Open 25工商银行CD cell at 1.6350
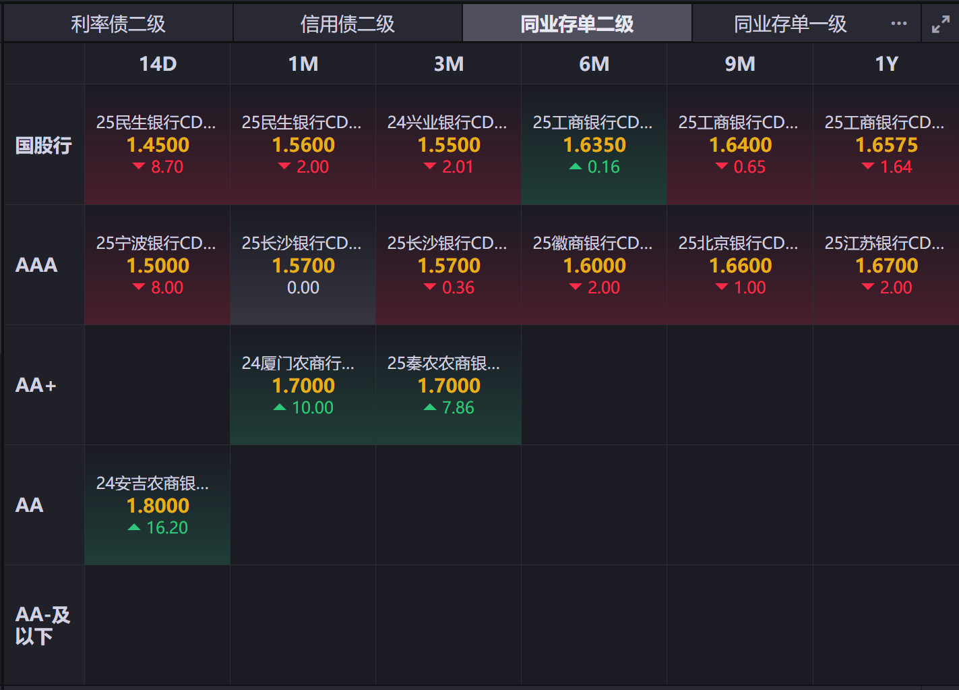 [x=594, y=144]
